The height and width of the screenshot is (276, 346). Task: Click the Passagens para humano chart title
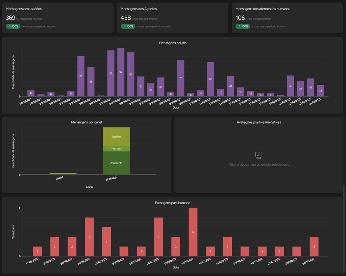point(173,203)
